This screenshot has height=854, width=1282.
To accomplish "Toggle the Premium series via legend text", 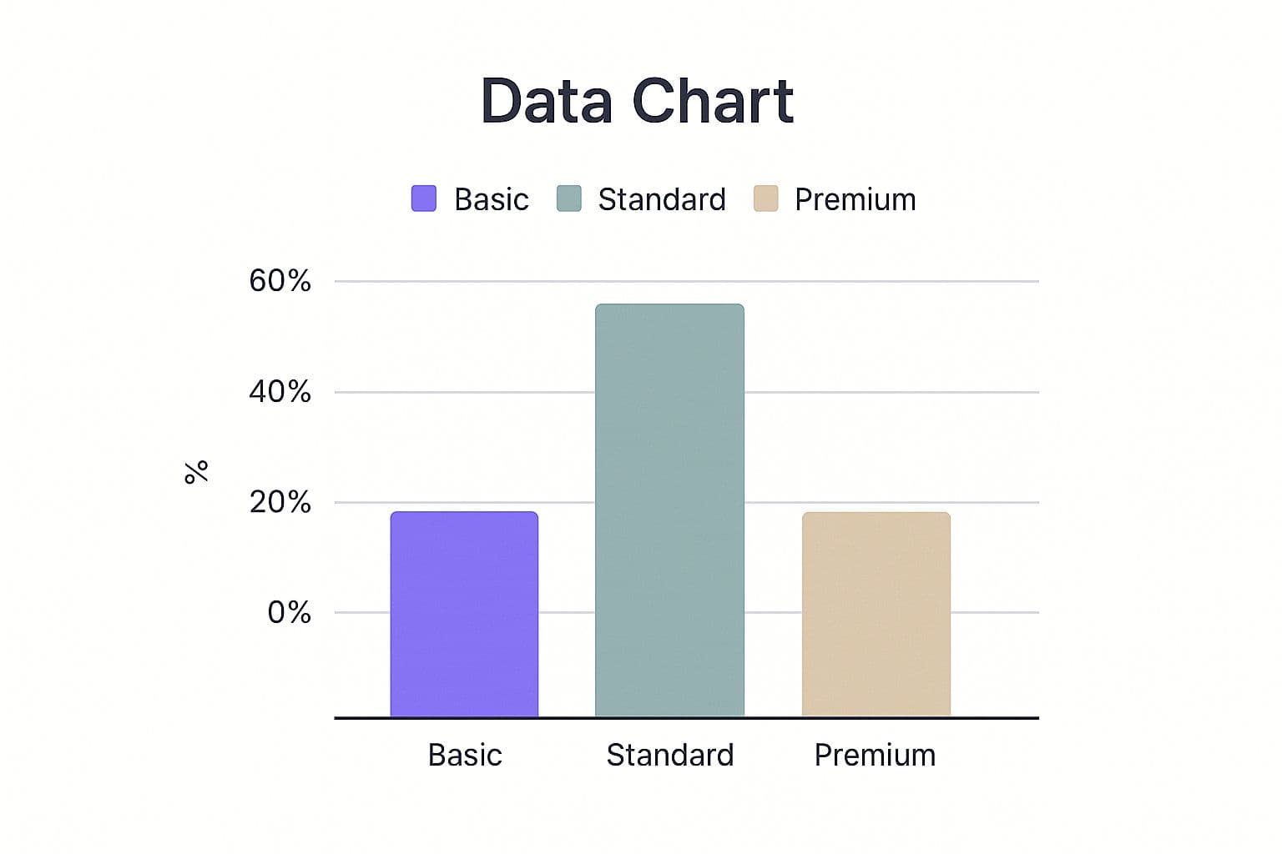I will point(855,199).
